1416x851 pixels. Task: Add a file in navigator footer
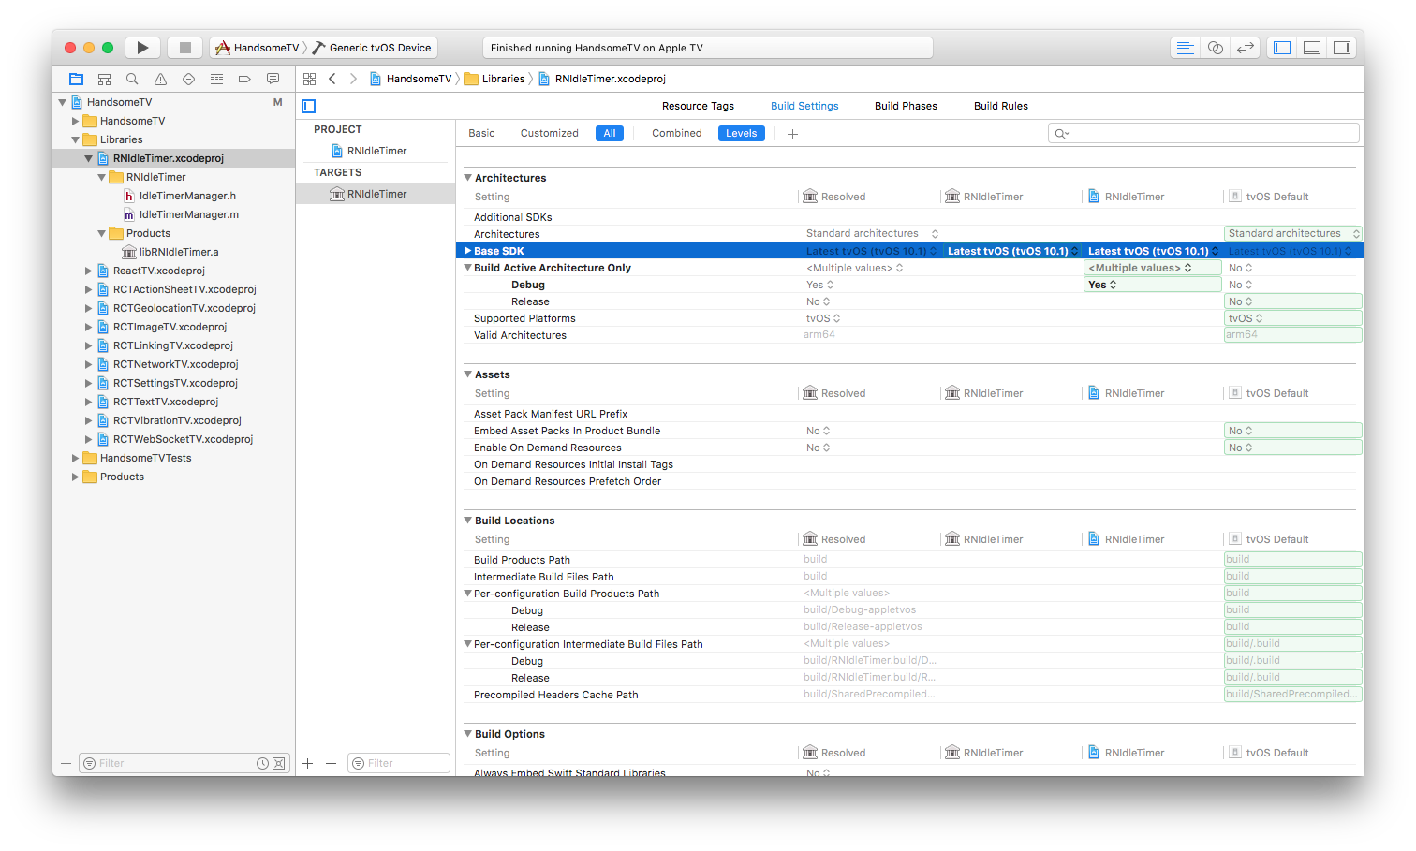(x=66, y=763)
